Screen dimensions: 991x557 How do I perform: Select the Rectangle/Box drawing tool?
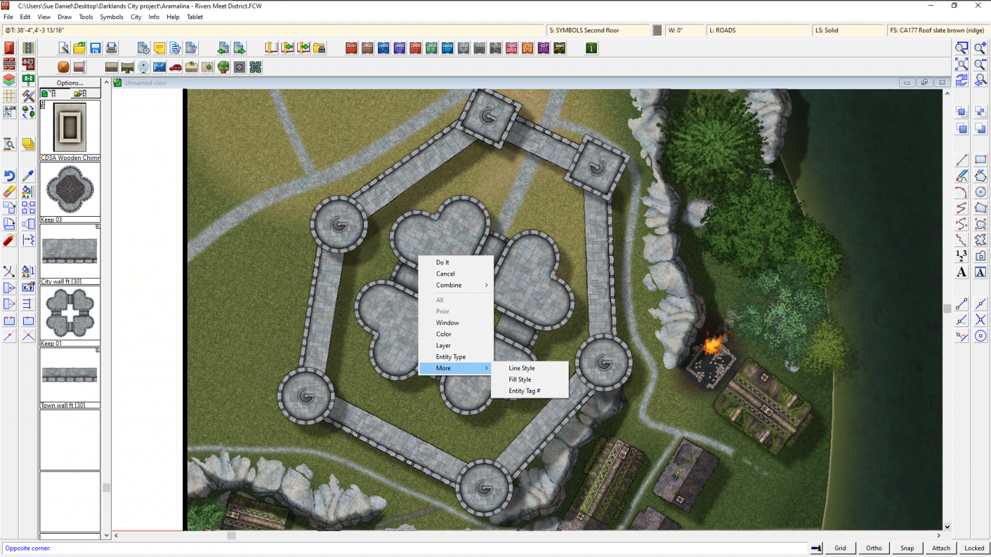tap(980, 160)
